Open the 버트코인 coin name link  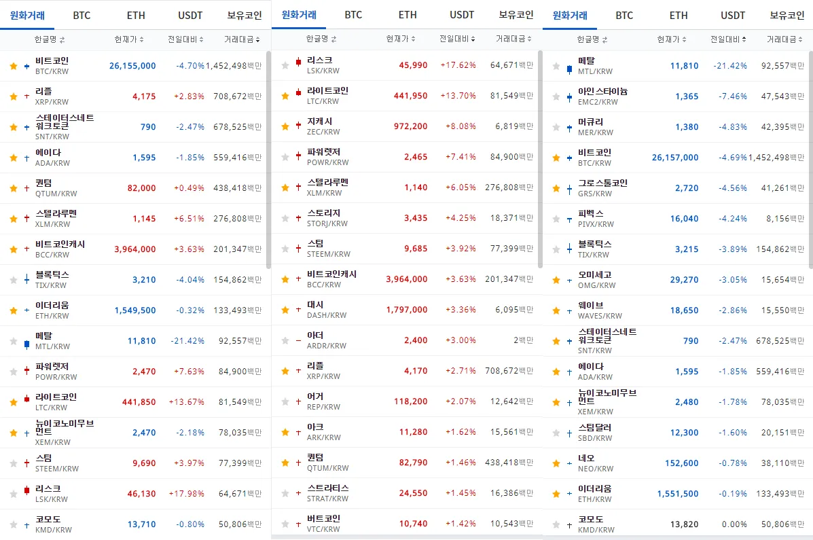point(323,519)
